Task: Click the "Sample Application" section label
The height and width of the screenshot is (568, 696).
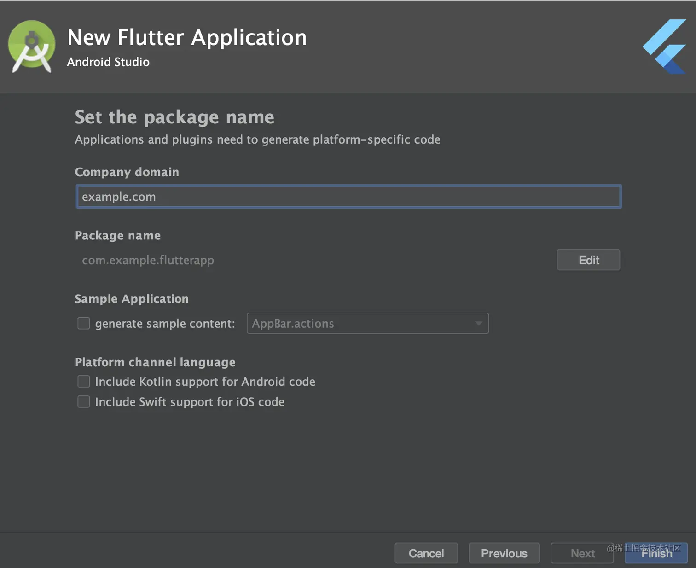Action: [132, 299]
